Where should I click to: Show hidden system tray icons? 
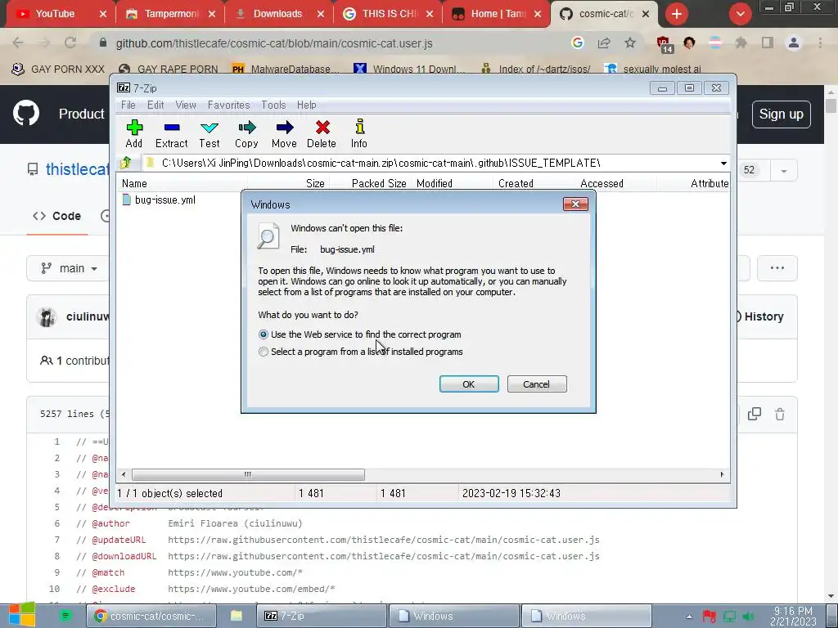pos(689,617)
